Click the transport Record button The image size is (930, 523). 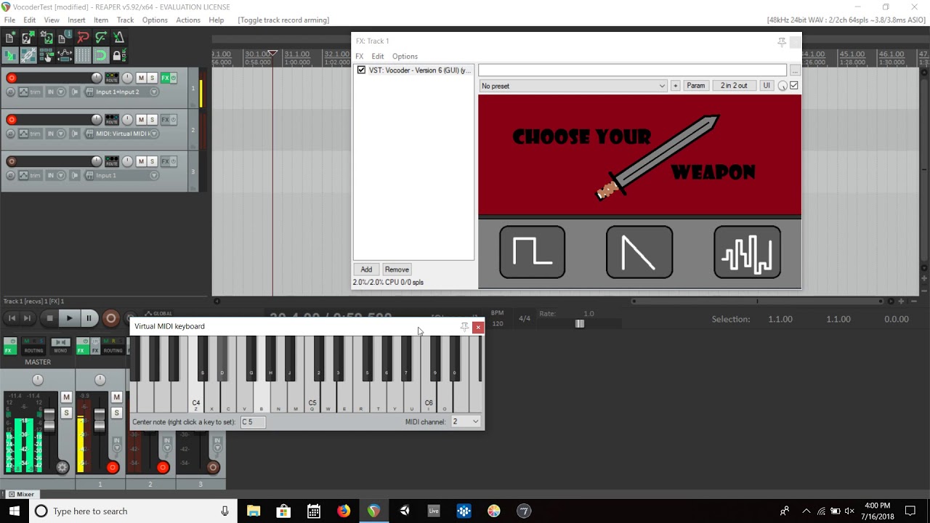tap(110, 318)
